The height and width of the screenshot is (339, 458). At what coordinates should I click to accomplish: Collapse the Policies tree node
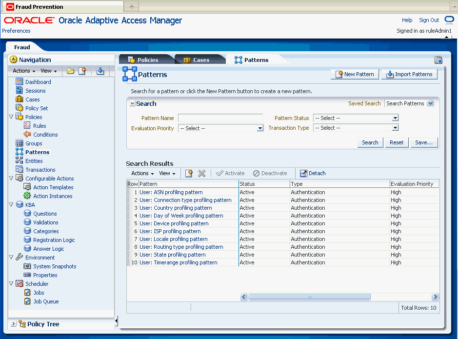click(x=11, y=117)
